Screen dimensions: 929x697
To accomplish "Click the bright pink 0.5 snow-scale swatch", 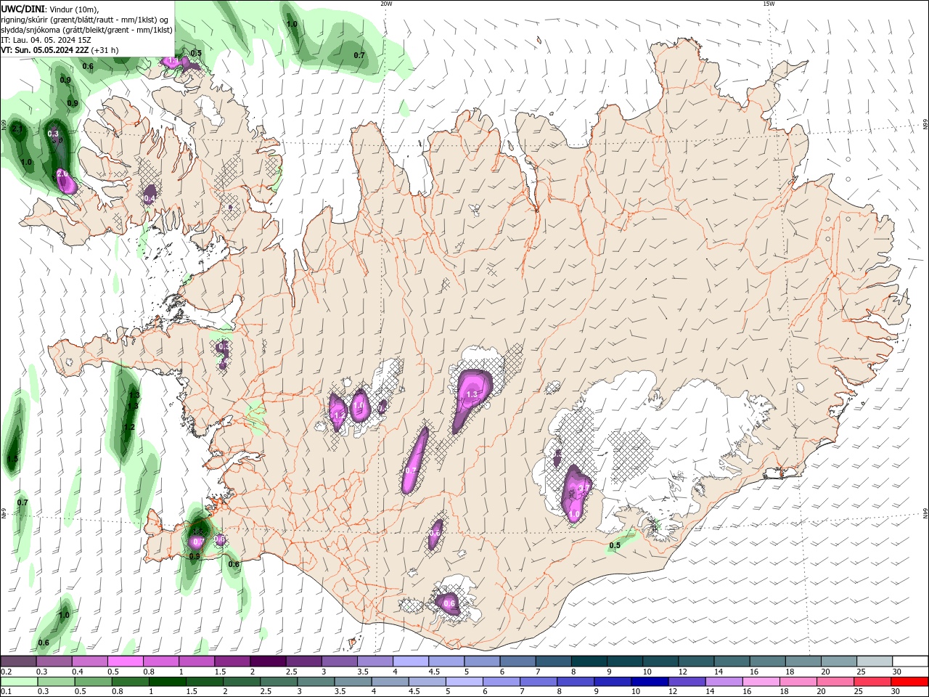I will click(126, 661).
